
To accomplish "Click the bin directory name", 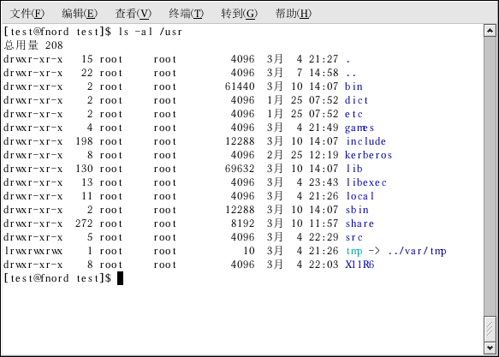I will (x=353, y=86).
